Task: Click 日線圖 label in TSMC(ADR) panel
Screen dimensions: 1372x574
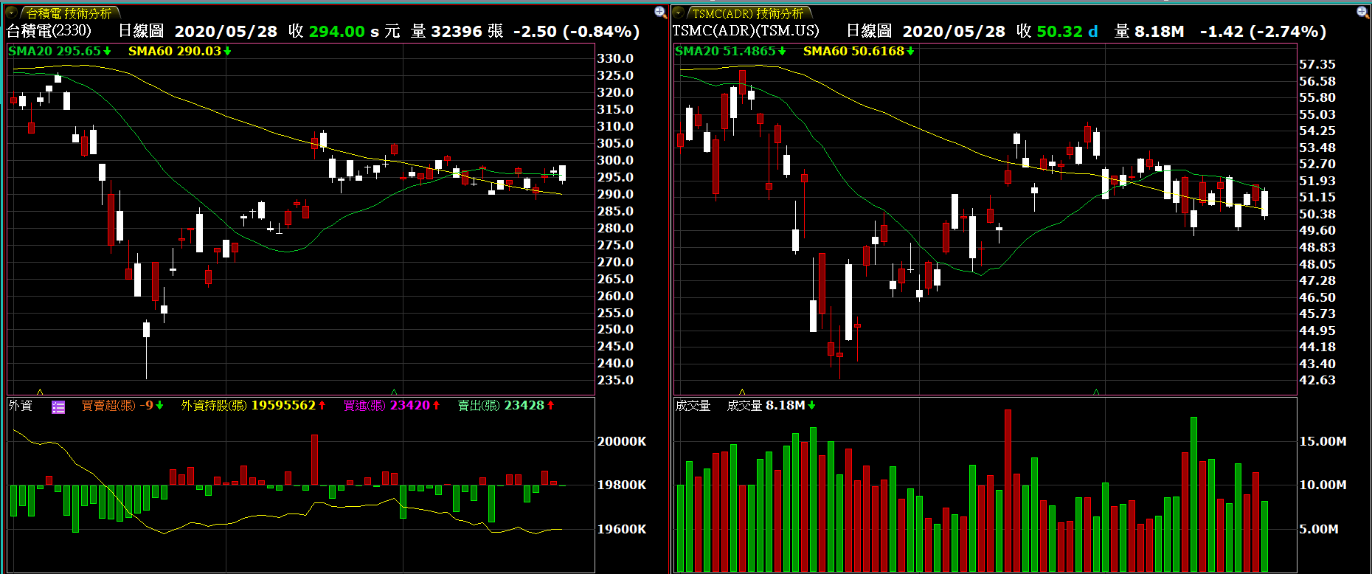Action: point(869,31)
